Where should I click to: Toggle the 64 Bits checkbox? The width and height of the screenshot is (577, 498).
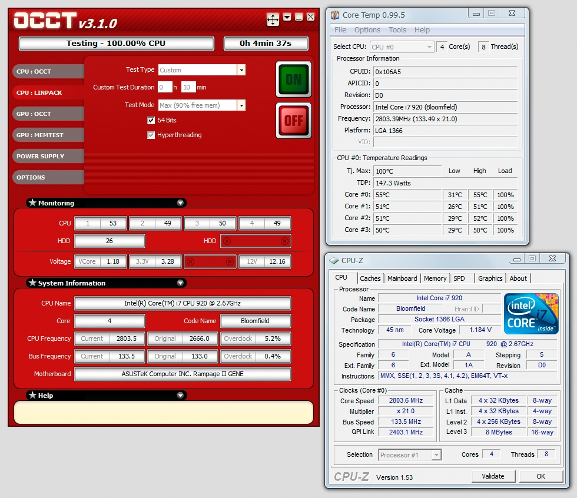coord(151,120)
